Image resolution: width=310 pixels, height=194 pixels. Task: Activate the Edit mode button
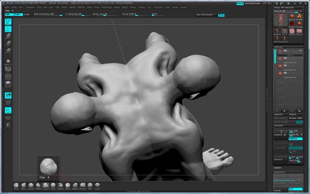8,21
